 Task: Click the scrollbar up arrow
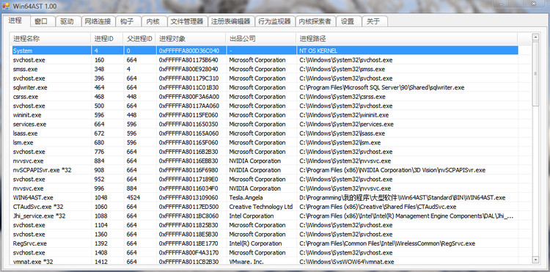pos(535,37)
